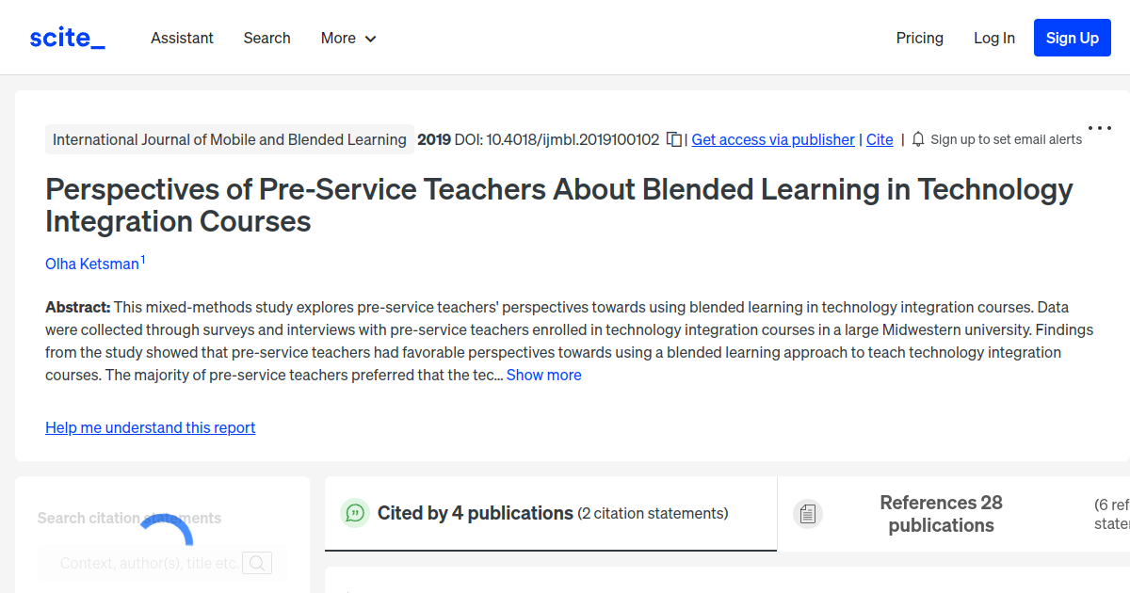Viewport: 1130px width, 593px height.
Task: Switch to the References 28 publications tab
Action: click(x=941, y=513)
